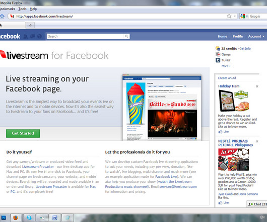Go to Facebook Home
This screenshot has height=222, width=267.
222,36
